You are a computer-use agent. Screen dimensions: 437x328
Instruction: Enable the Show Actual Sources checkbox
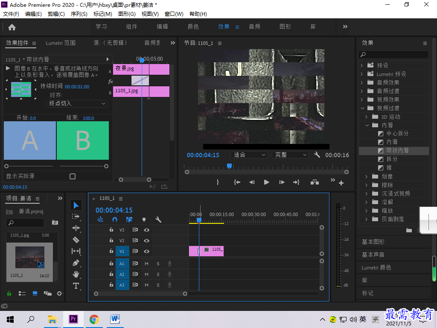[73, 176]
